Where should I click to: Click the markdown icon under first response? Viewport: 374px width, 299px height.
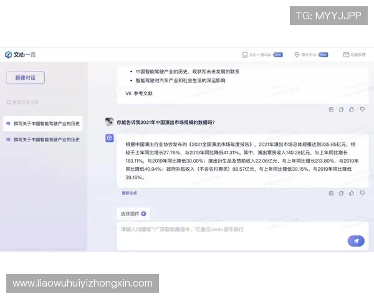[x=331, y=110]
